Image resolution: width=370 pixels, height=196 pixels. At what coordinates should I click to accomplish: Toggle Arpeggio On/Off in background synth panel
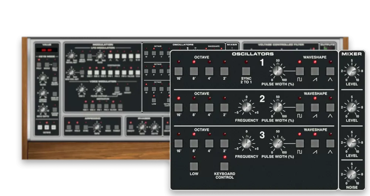[69, 128]
